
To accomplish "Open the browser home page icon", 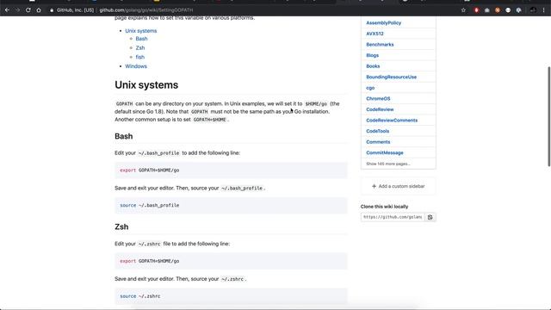I will pos(39,10).
